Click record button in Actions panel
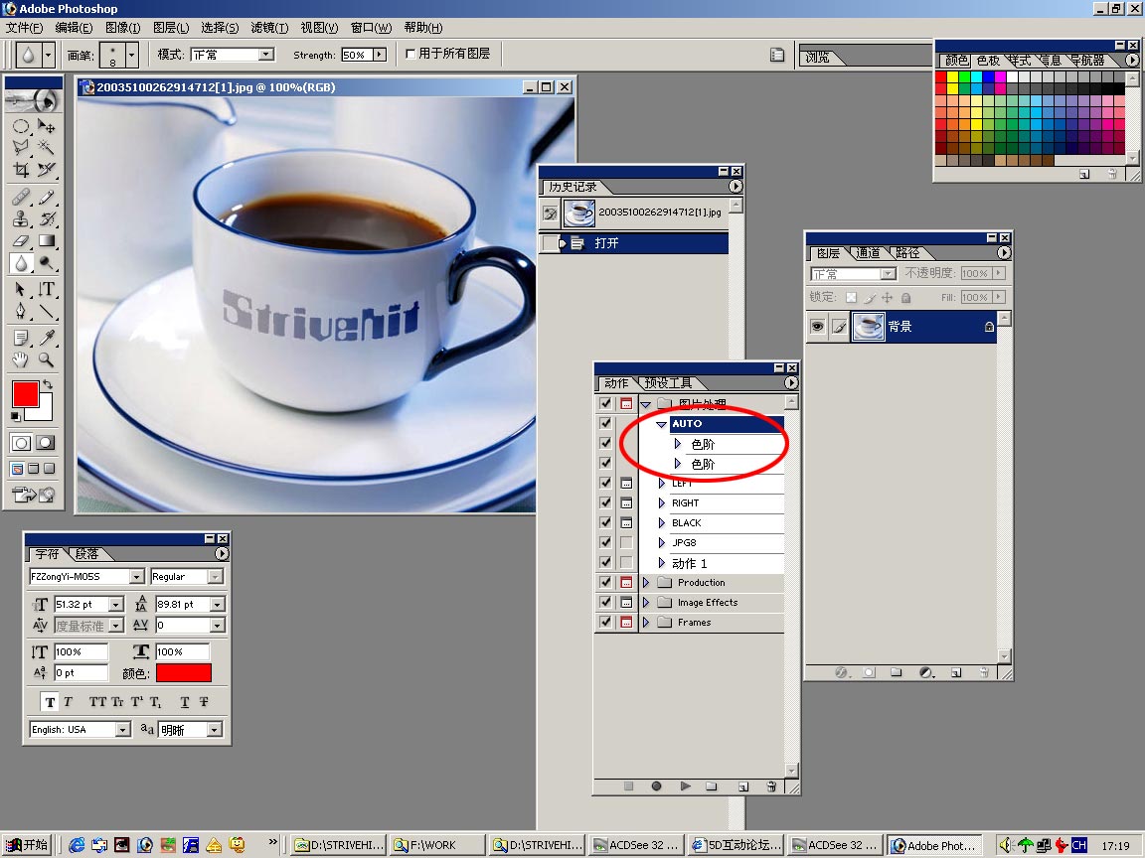 click(x=656, y=786)
